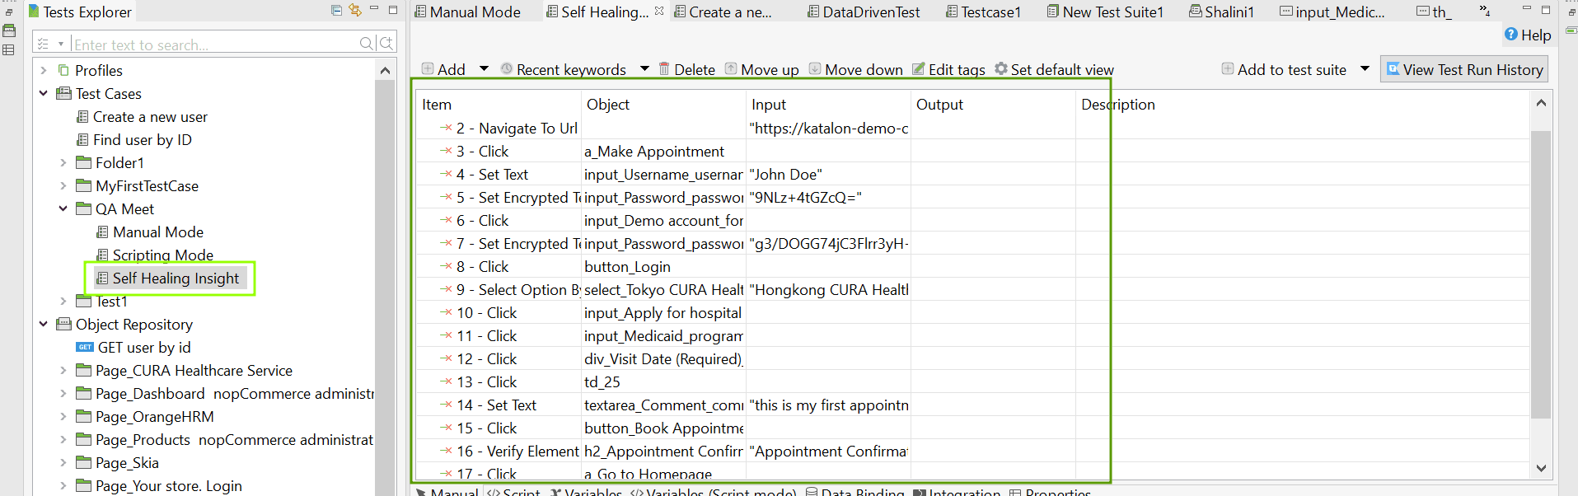Click Move up in the step toolbar
This screenshot has width=1578, height=496.
click(x=762, y=69)
